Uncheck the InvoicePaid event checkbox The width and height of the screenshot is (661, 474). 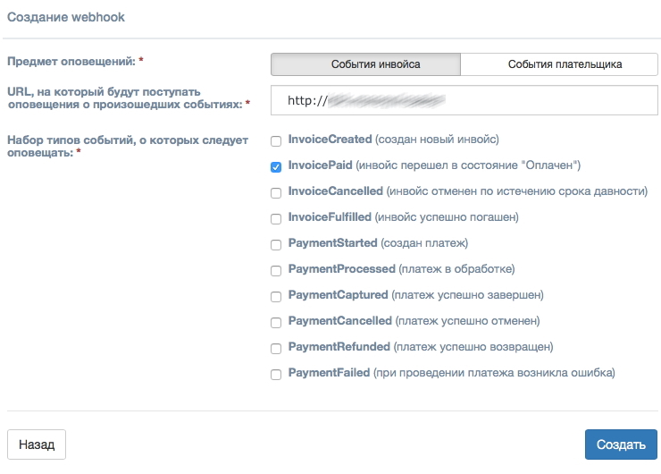[x=276, y=166]
